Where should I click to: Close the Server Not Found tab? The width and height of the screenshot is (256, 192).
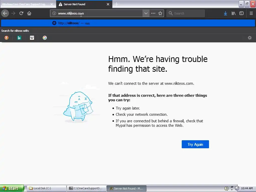[x=108, y=4]
